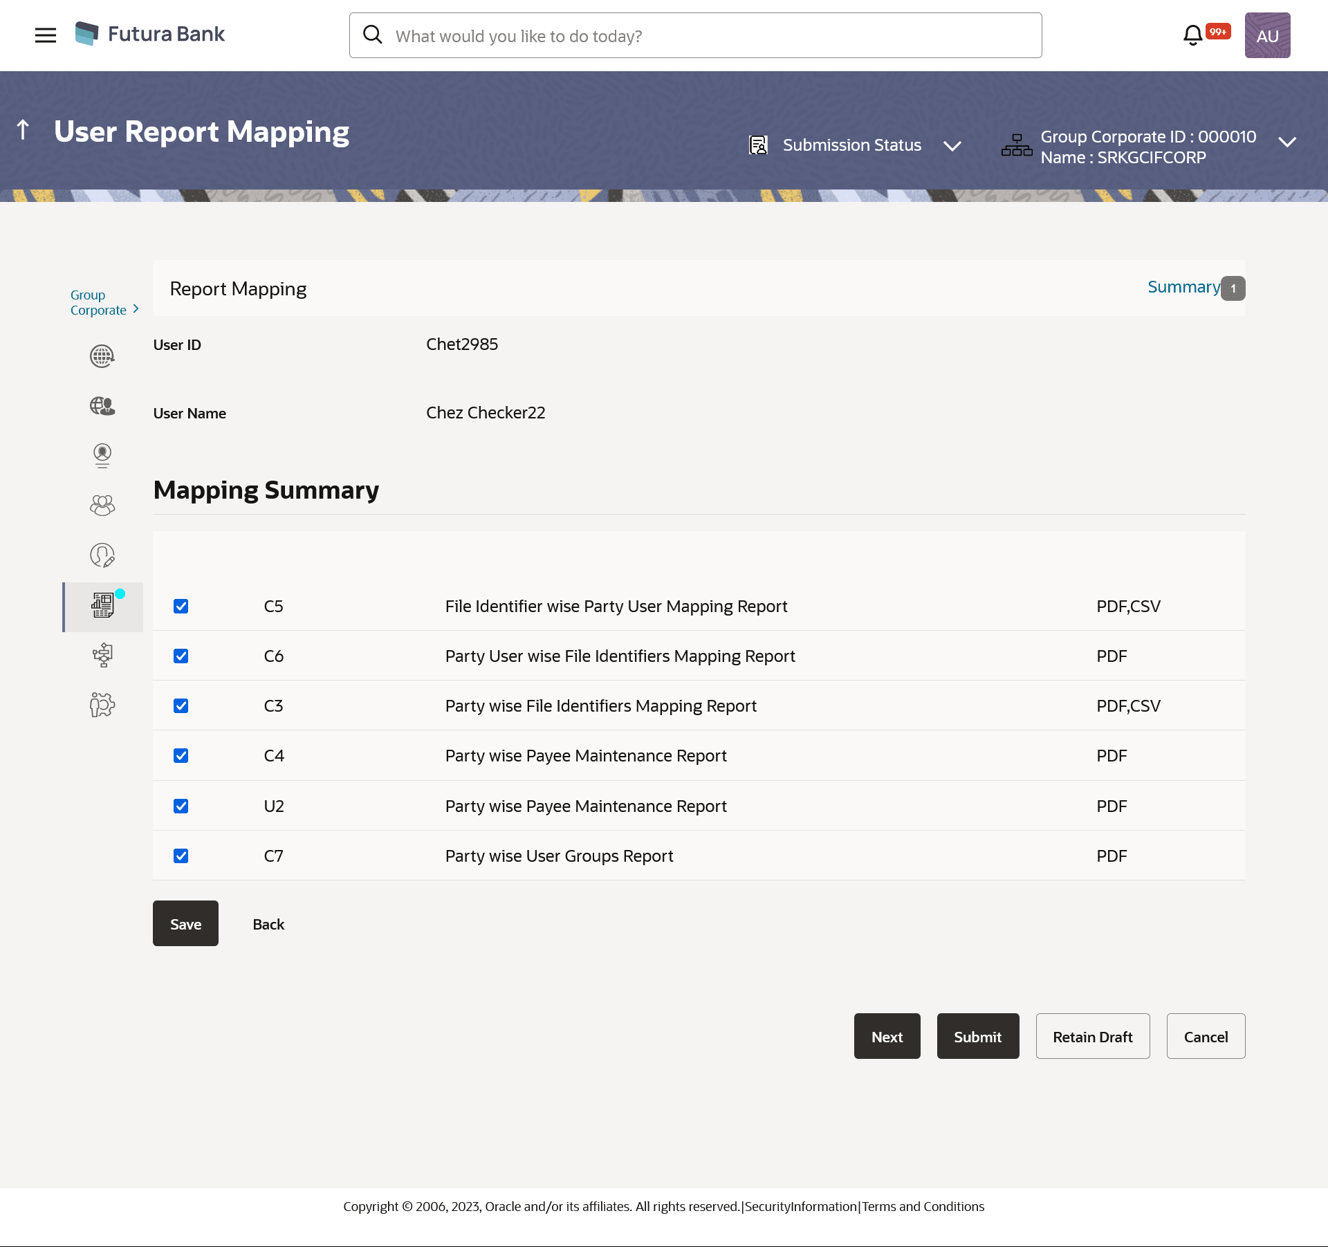
Task: Expand Group Corporate ID details chevron
Action: [1286, 142]
